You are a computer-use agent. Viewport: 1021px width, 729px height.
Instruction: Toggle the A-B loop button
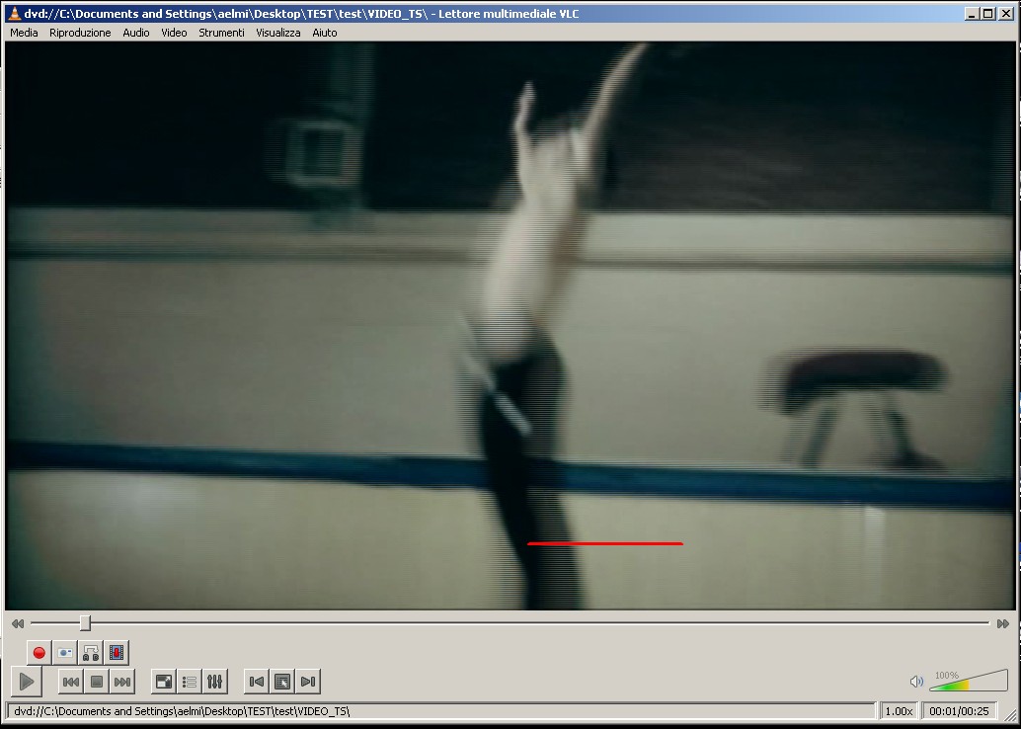pyautogui.click(x=91, y=652)
